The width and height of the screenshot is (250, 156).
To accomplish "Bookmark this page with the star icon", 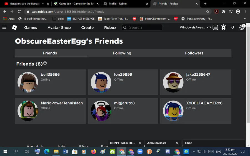I will (207, 12).
